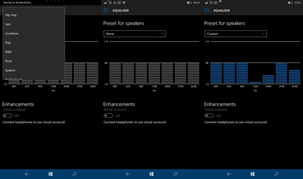The height and width of the screenshot is (179, 303).
Task: Tap the signal strength icon on the Custom preset screen
Action: [x=207, y=3]
